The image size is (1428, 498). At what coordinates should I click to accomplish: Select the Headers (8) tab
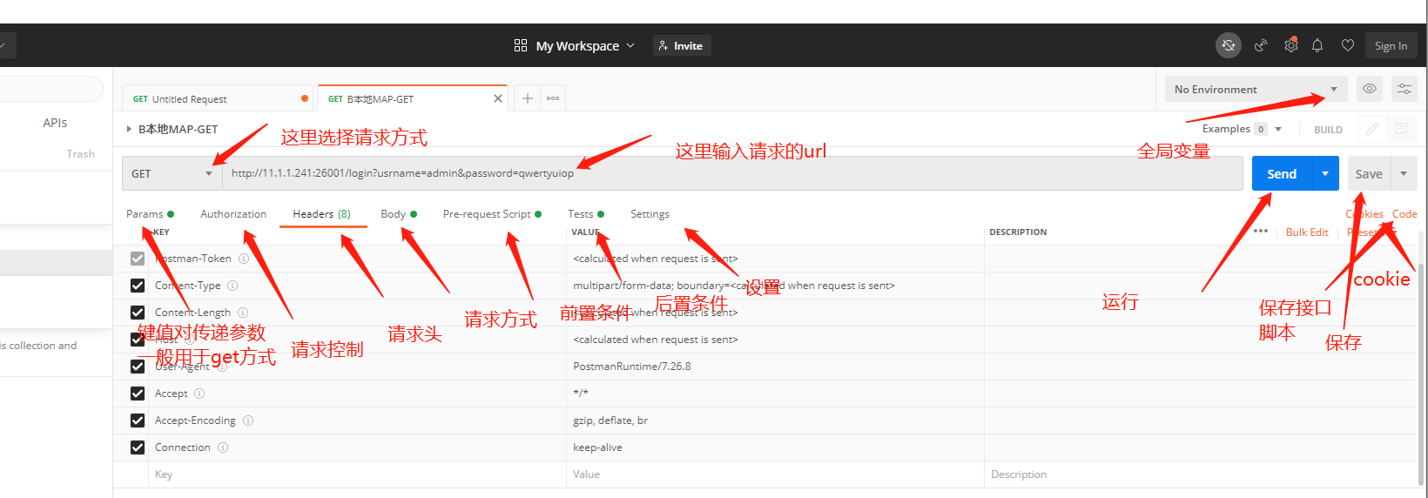coord(322,213)
